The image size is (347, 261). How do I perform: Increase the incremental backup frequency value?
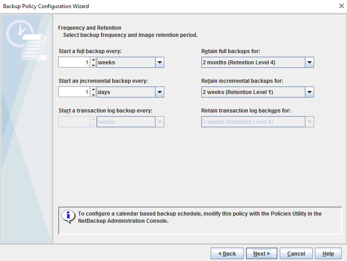tap(93, 90)
